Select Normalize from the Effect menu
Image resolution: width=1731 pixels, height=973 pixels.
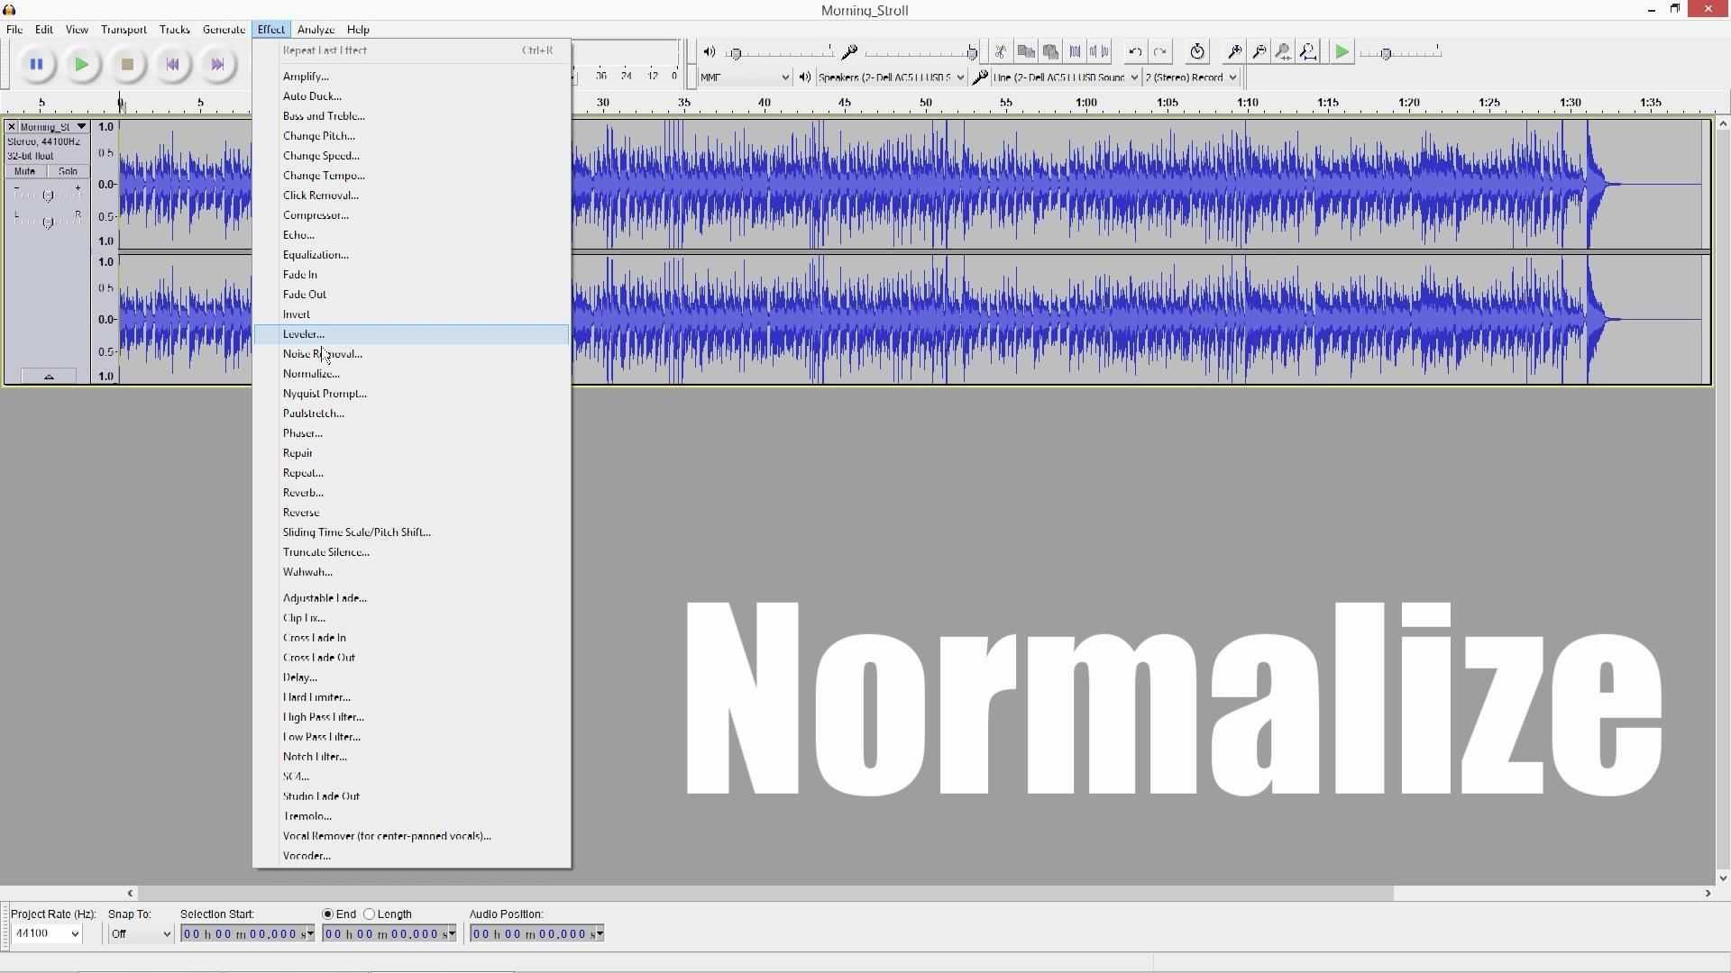tap(310, 373)
